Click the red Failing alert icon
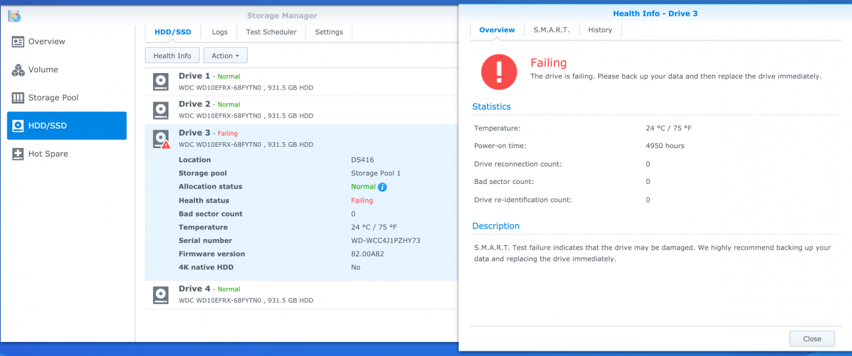Viewport: 852px width, 356px height. click(x=499, y=71)
